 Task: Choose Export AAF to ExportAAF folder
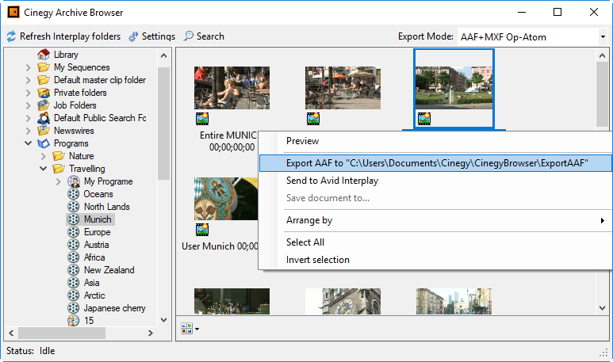click(x=435, y=163)
